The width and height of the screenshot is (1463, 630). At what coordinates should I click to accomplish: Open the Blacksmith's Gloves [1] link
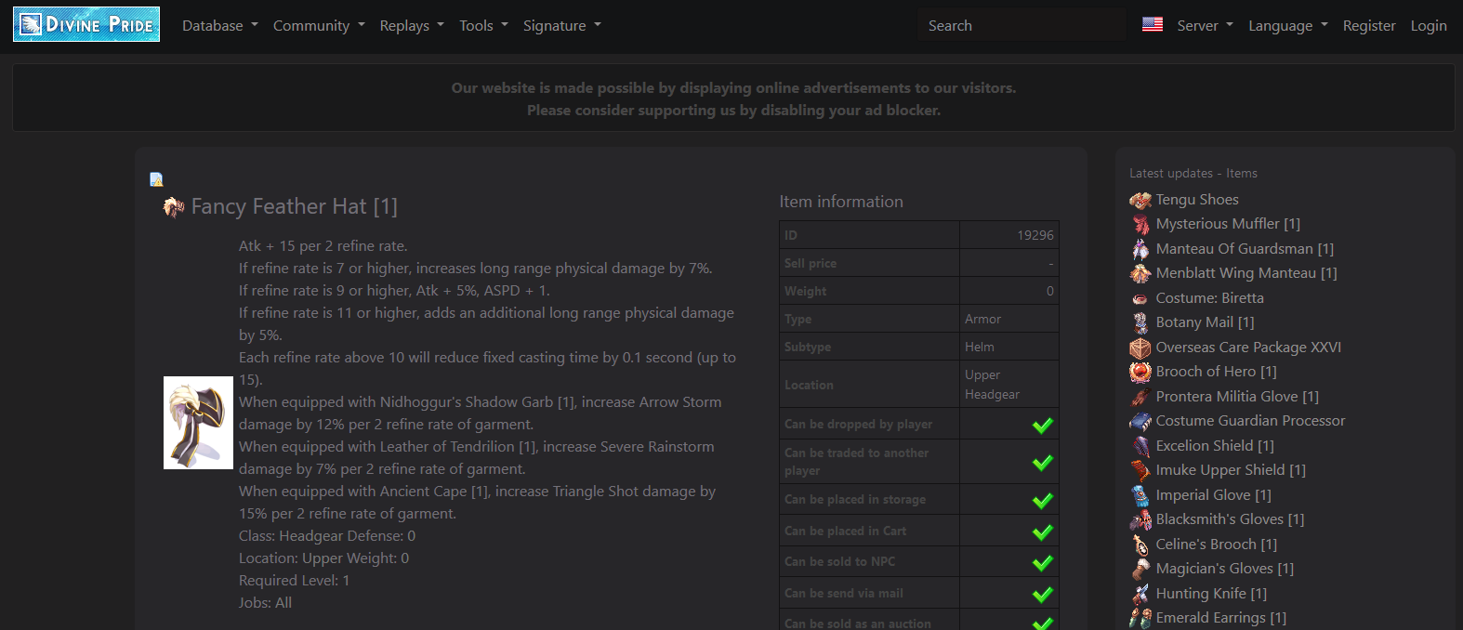tap(1230, 519)
